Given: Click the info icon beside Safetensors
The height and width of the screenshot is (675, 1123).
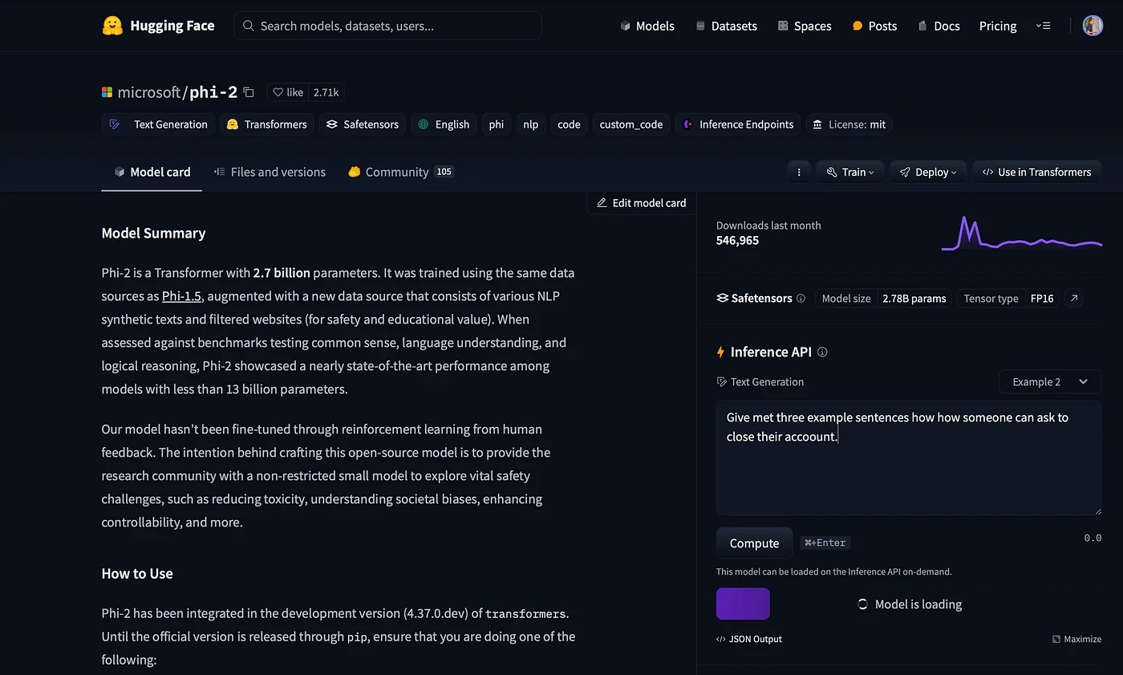Looking at the screenshot, I should click(x=801, y=298).
